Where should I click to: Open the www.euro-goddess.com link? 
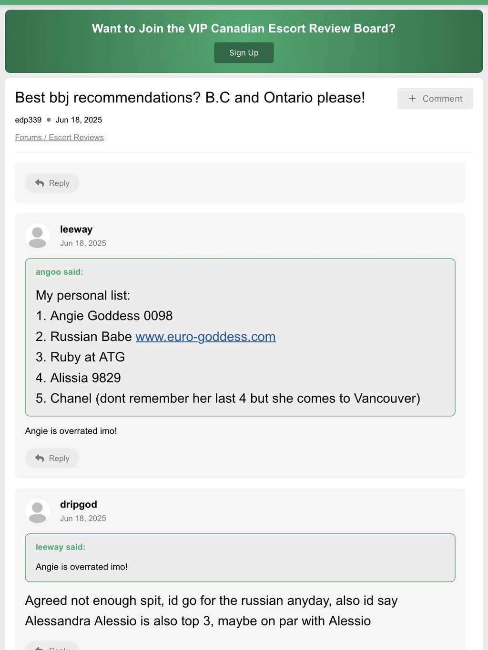(205, 337)
